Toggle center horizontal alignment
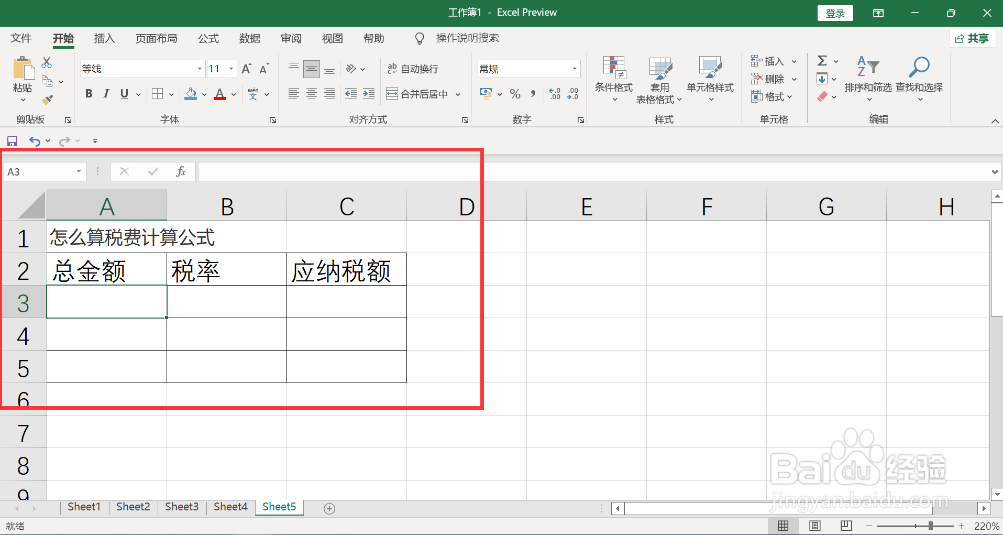Viewport: 1003px width, 535px height. click(312, 94)
